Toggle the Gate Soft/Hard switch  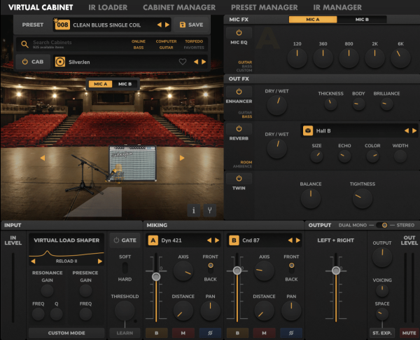[124, 269]
